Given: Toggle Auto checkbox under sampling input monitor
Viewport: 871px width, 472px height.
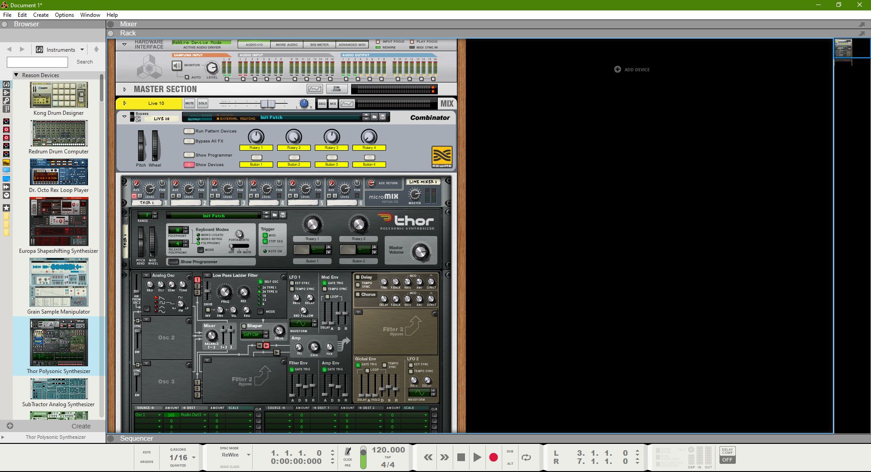Looking at the screenshot, I should coord(186,77).
